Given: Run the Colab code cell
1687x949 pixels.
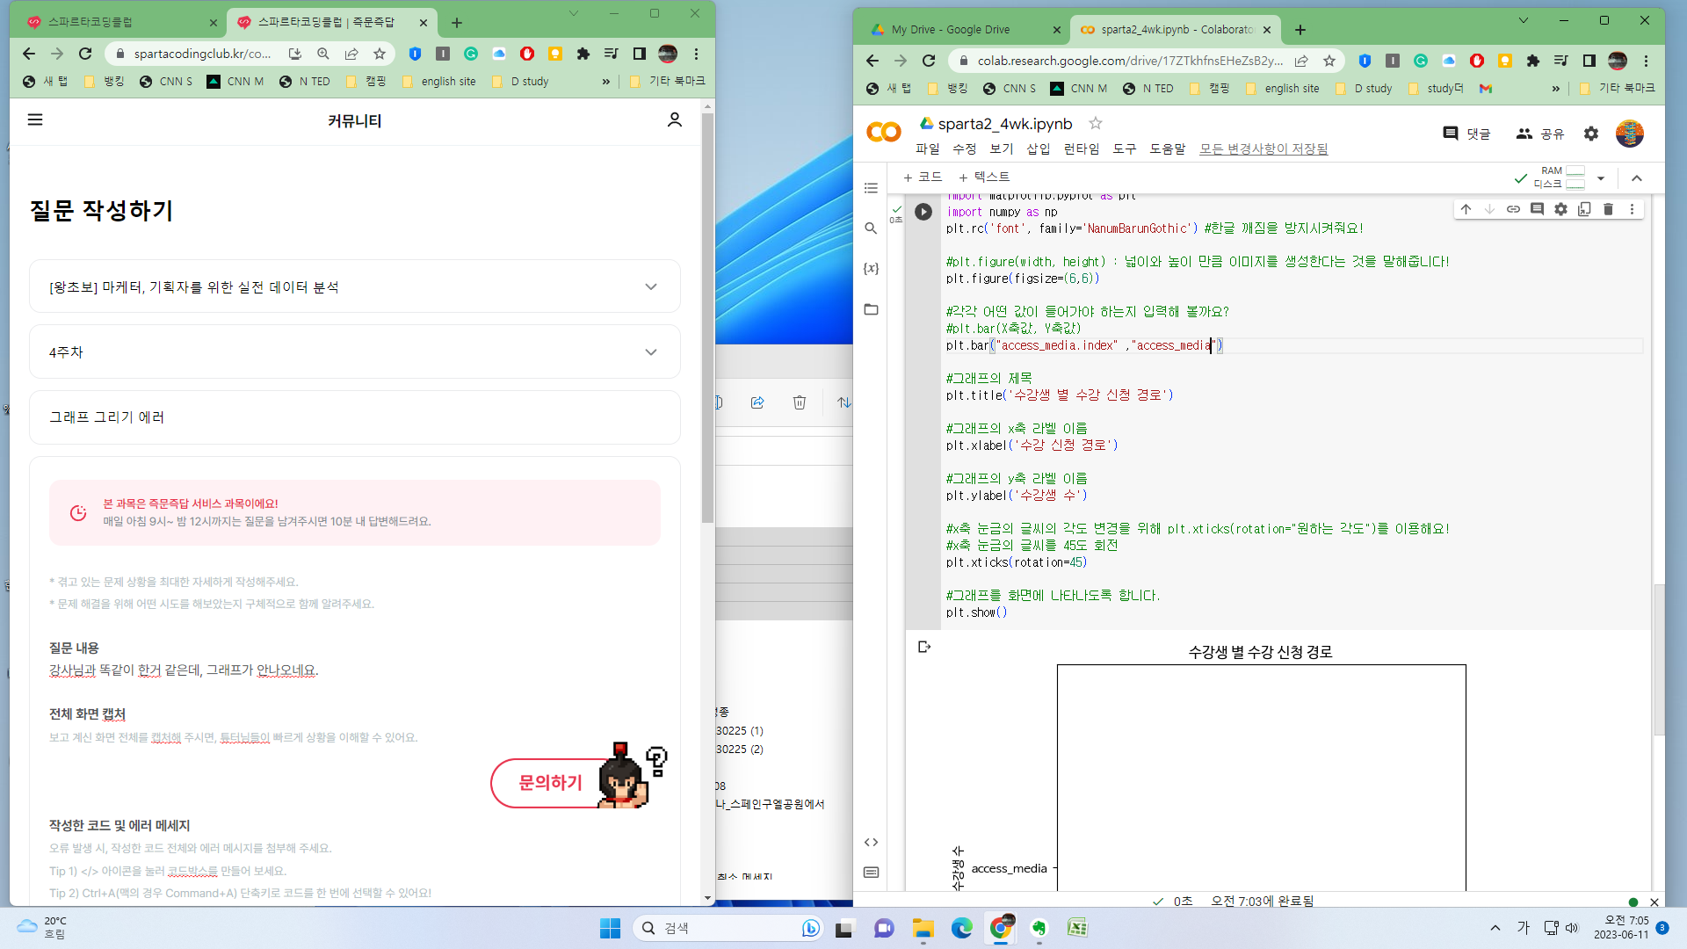Looking at the screenshot, I should click(x=923, y=212).
